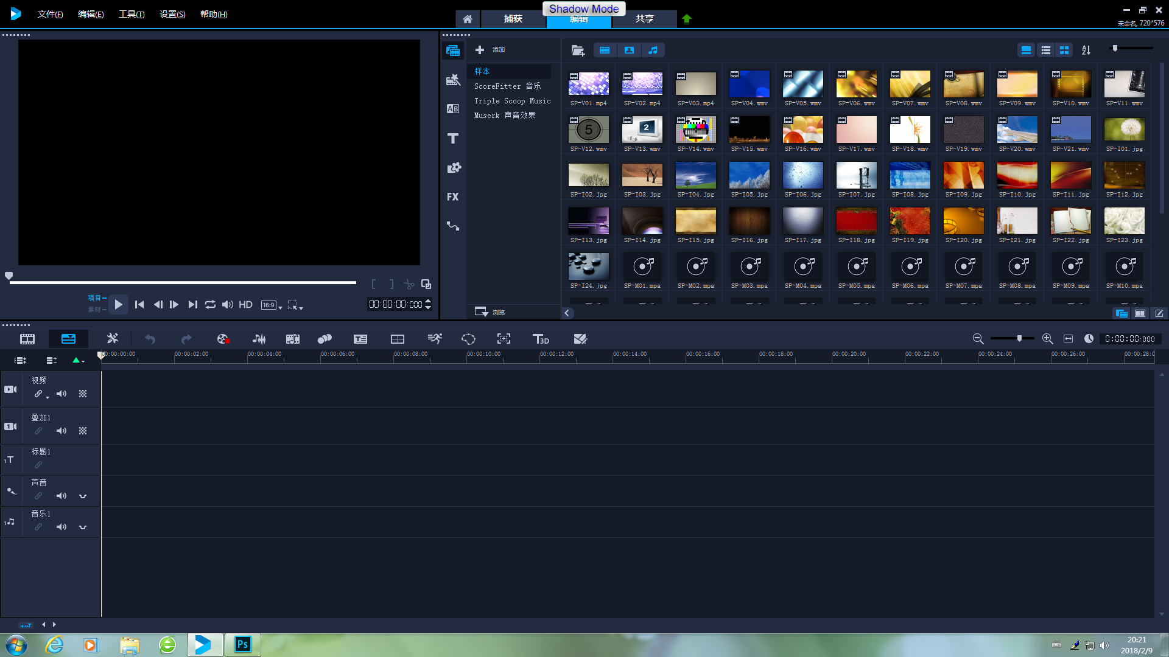Open the 工具 menu
Viewport: 1169px width, 657px height.
click(x=132, y=14)
